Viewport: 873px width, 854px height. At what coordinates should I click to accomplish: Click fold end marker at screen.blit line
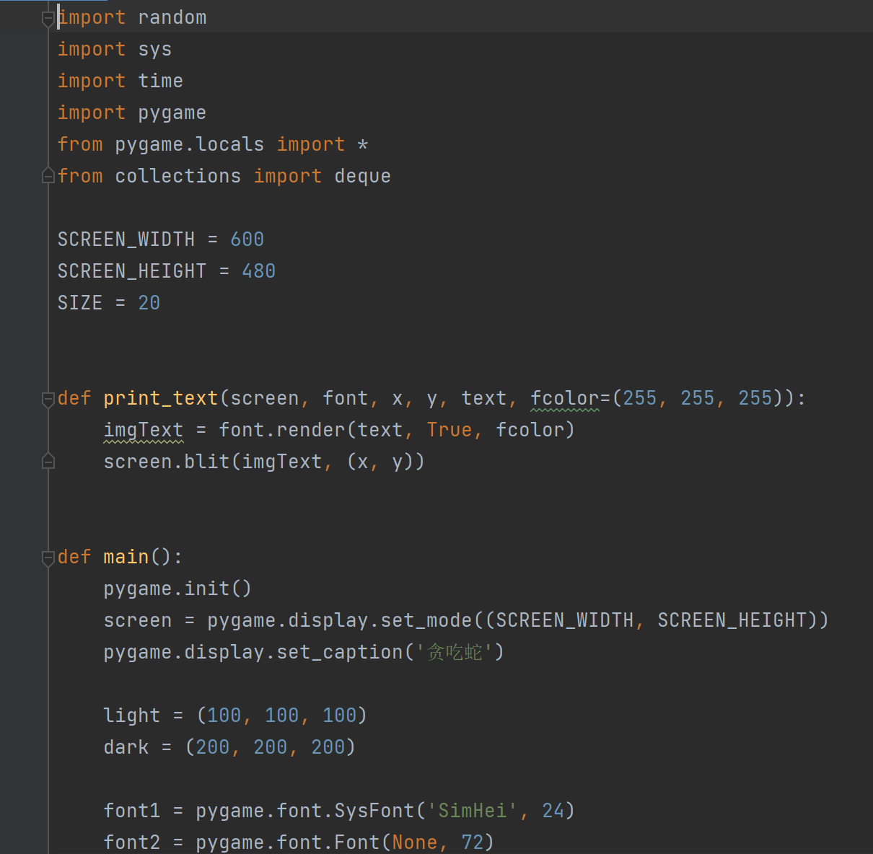[x=48, y=461]
